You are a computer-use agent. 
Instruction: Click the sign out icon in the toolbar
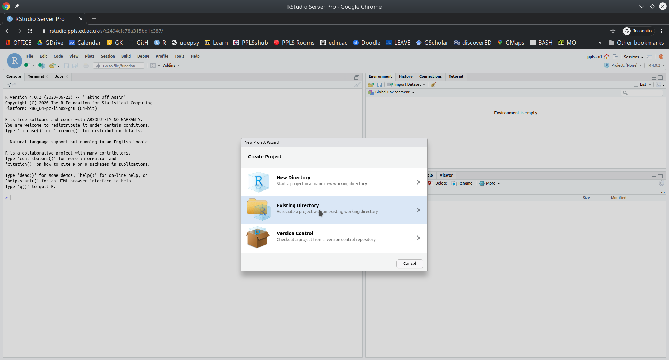pyautogui.click(x=615, y=57)
